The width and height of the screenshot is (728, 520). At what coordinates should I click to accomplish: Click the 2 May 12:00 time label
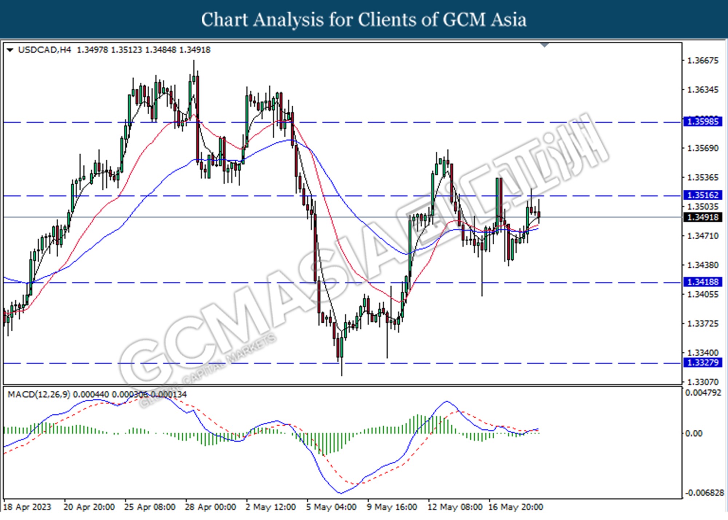coord(270,507)
